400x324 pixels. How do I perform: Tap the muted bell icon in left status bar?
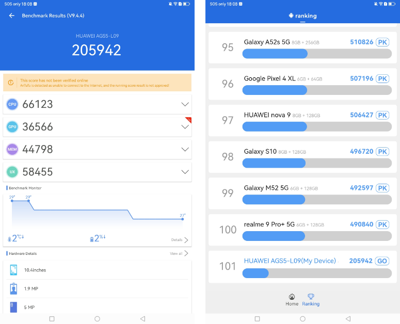tap(170, 4)
